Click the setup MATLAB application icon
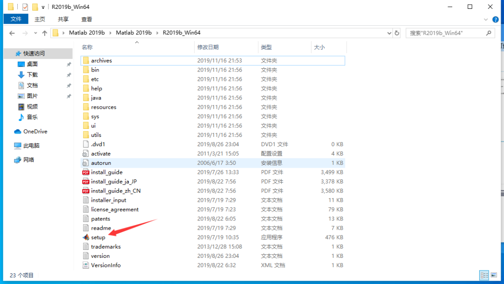 coord(86,237)
